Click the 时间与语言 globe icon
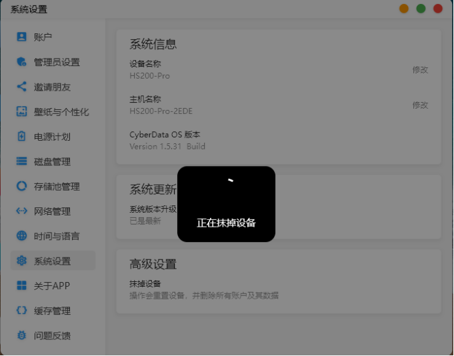454x356 pixels. [x=22, y=236]
